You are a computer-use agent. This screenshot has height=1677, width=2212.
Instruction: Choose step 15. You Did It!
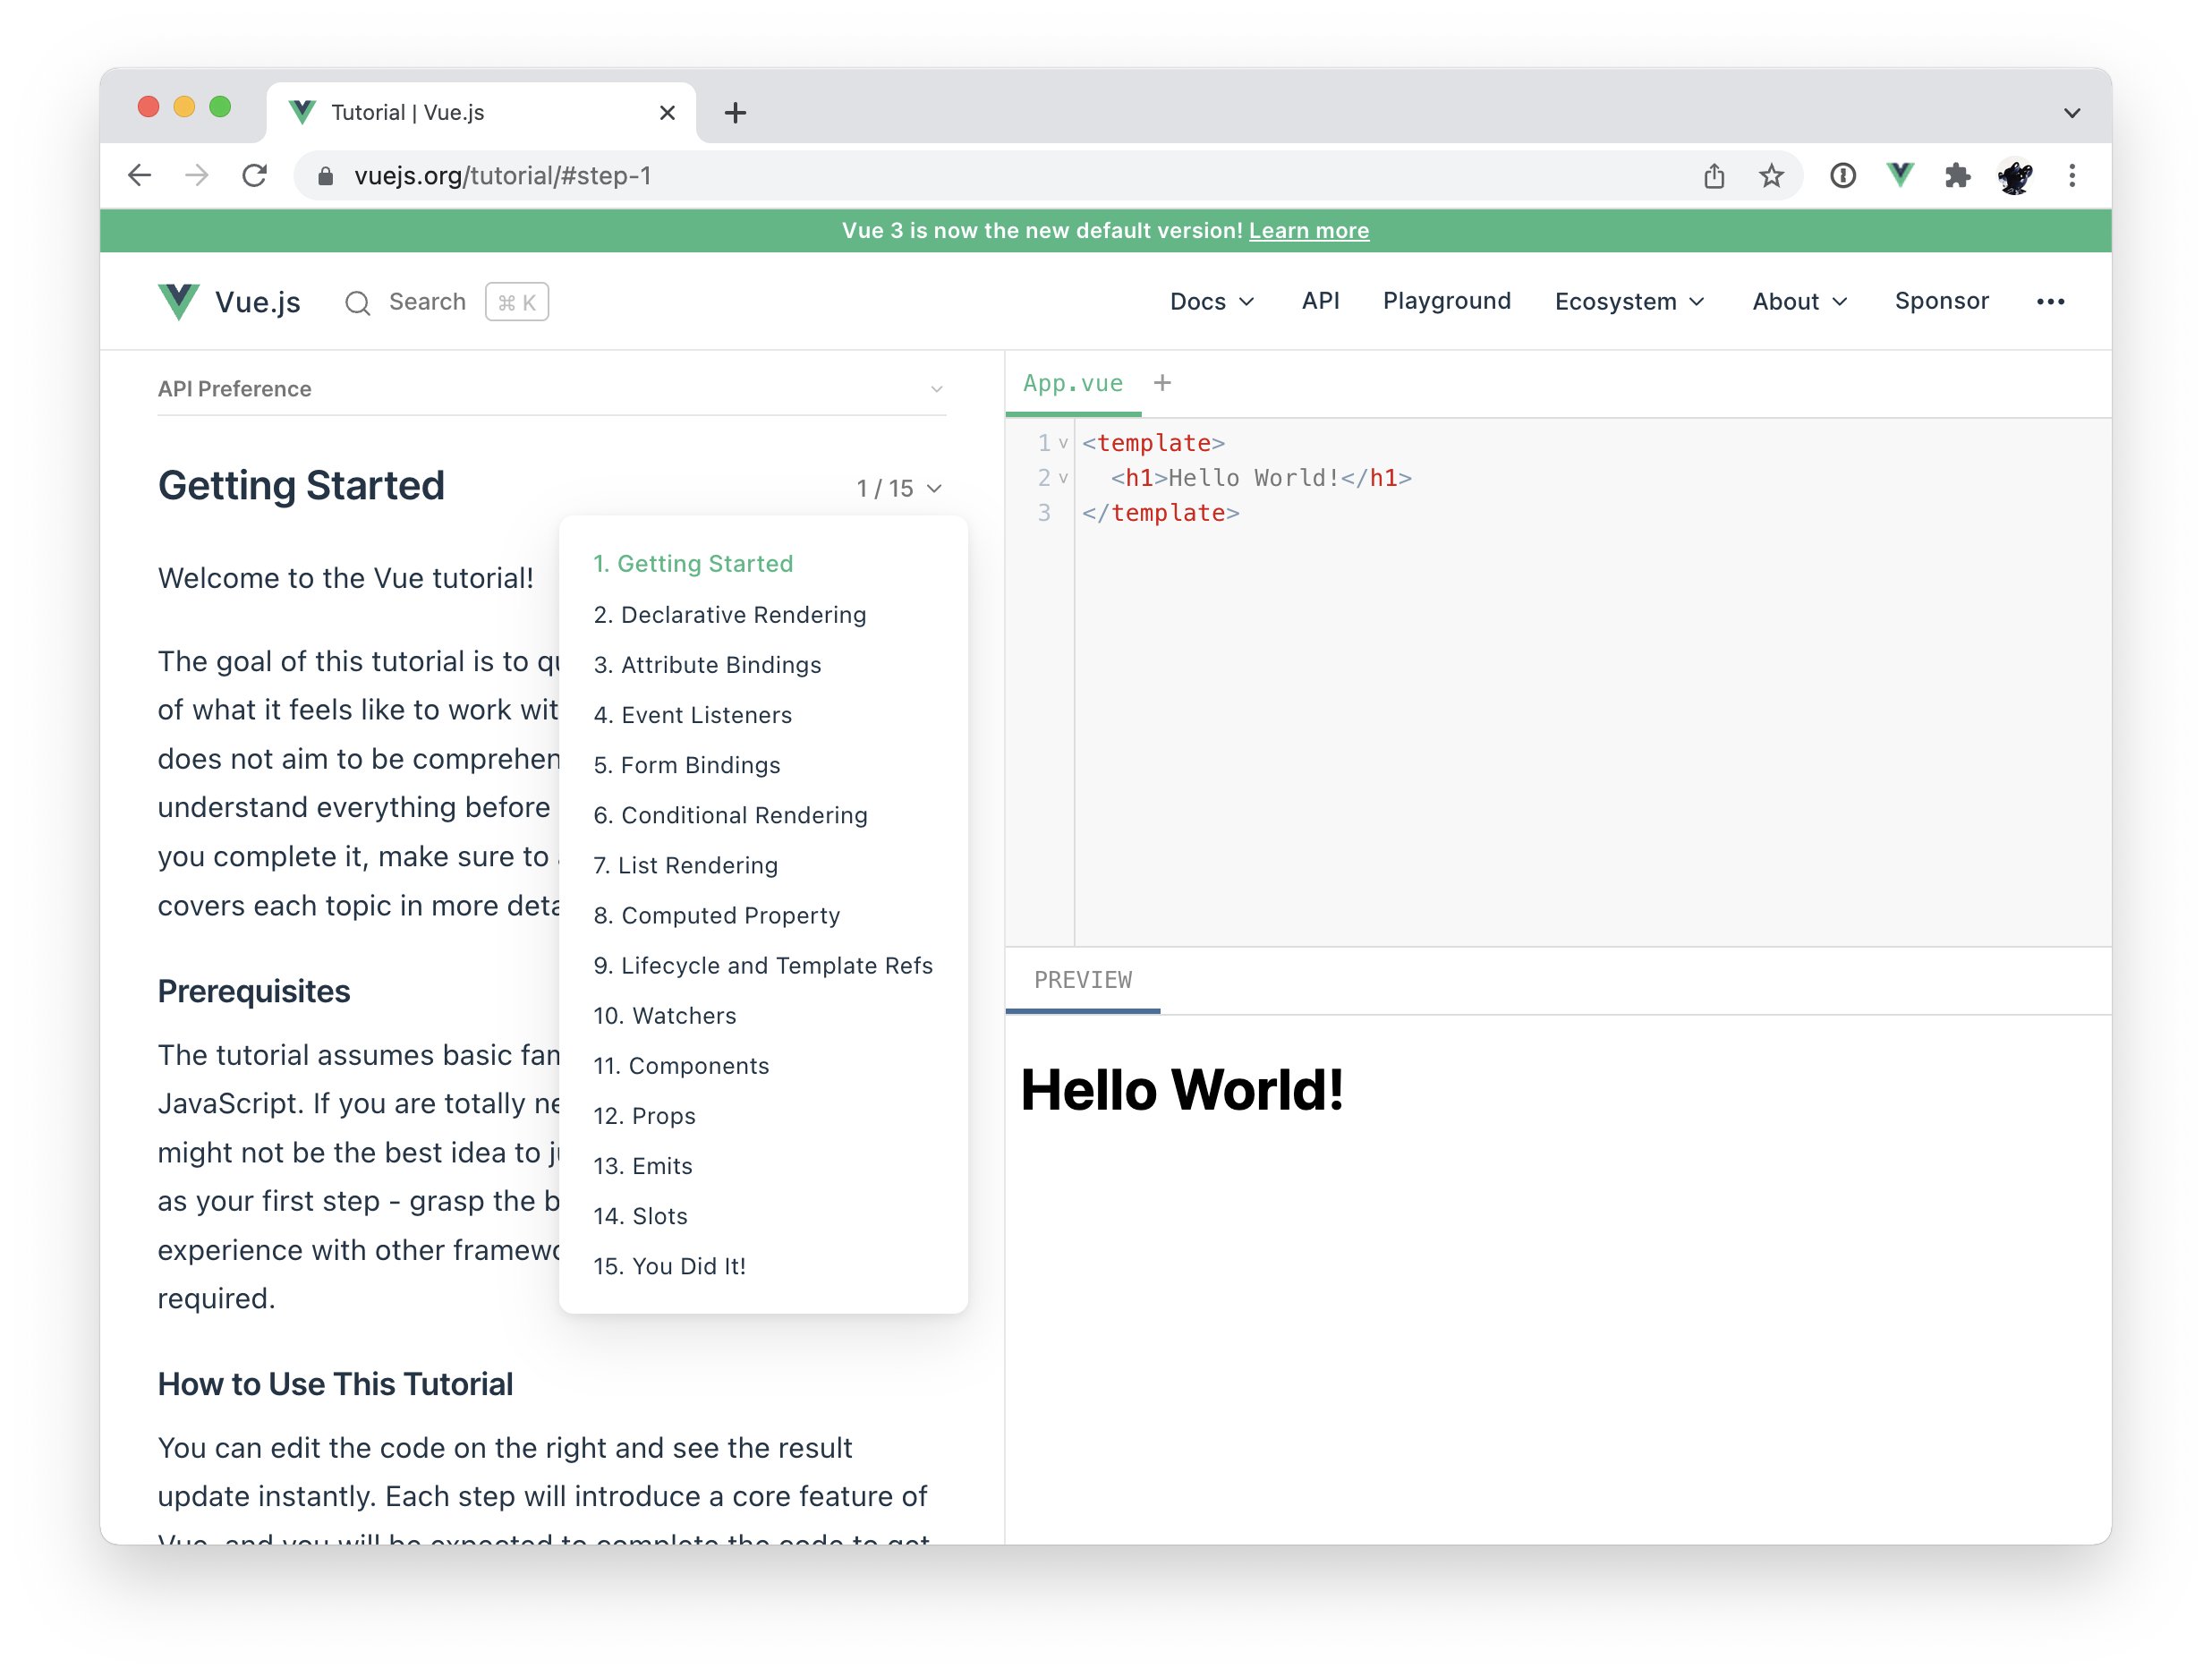(669, 1266)
